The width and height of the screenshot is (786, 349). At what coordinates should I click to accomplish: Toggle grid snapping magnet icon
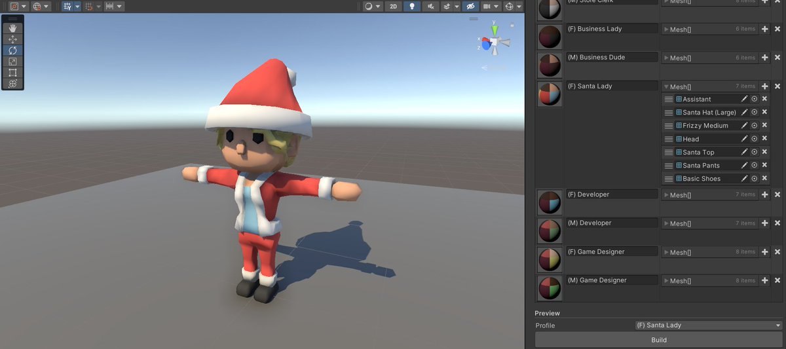tap(88, 7)
